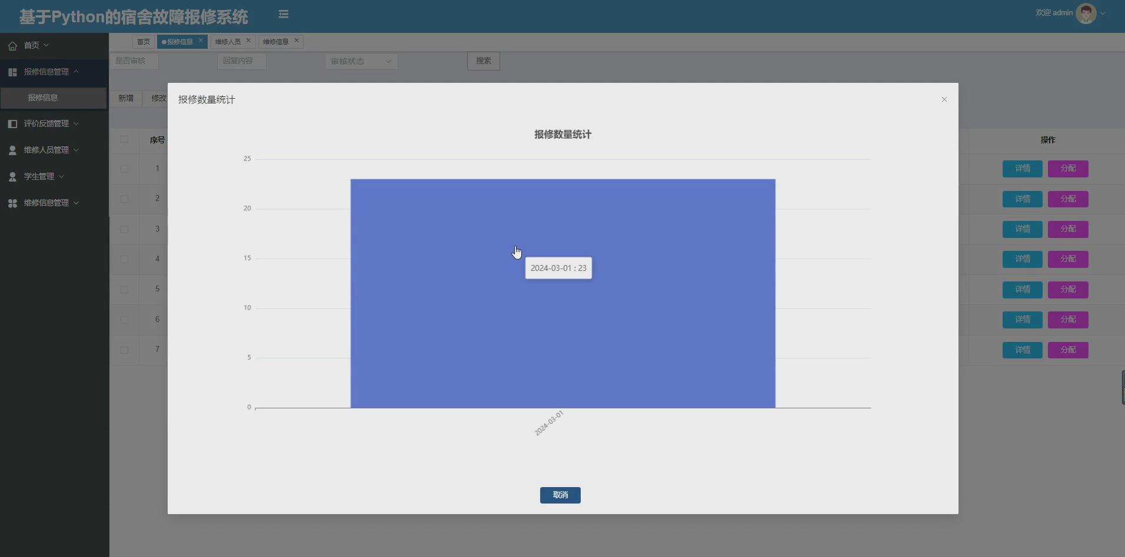The width and height of the screenshot is (1125, 557).
Task: Open the 审核状态 dropdown
Action: click(x=361, y=61)
